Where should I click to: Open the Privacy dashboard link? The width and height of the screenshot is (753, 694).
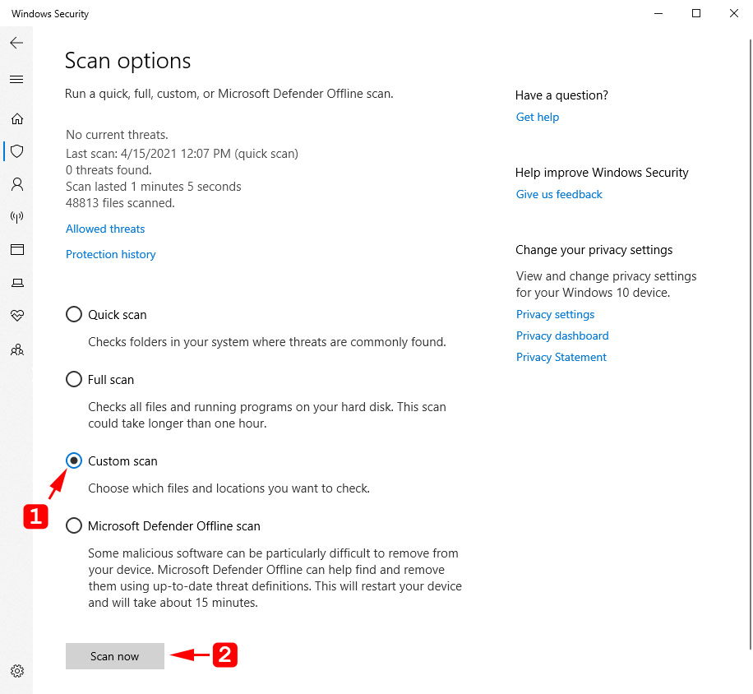pyautogui.click(x=562, y=335)
